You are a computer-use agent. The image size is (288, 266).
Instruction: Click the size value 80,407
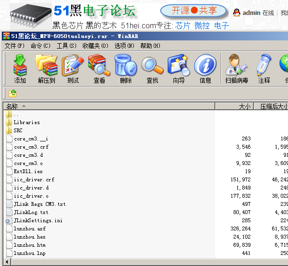coord(242,212)
